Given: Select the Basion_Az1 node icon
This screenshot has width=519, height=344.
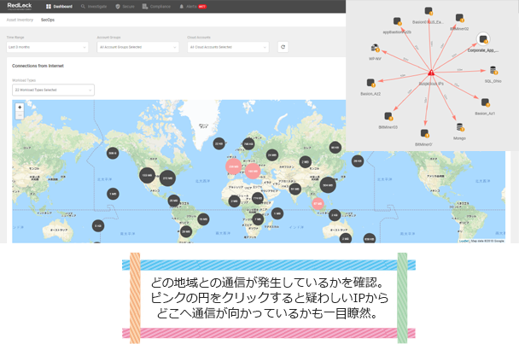Looking at the screenshot, I should pos(485,102).
